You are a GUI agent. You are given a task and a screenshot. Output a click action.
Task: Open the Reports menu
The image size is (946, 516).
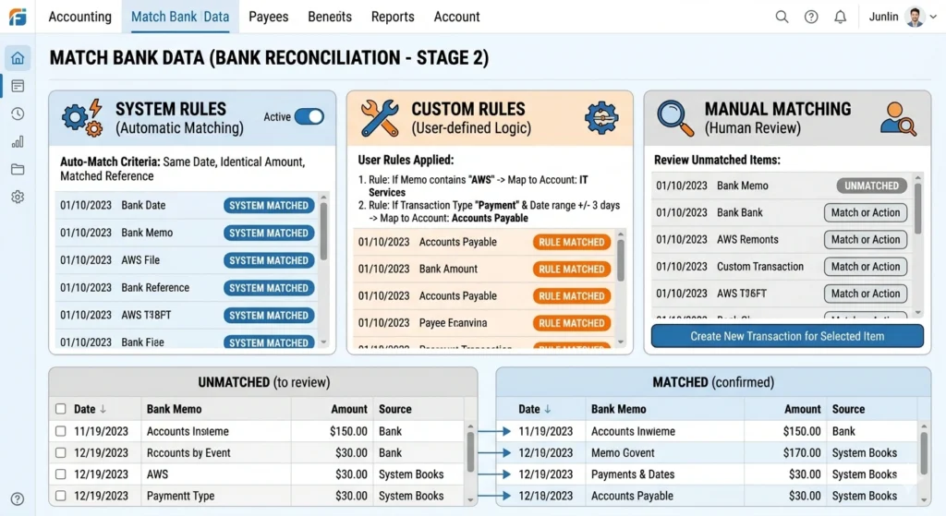393,17
